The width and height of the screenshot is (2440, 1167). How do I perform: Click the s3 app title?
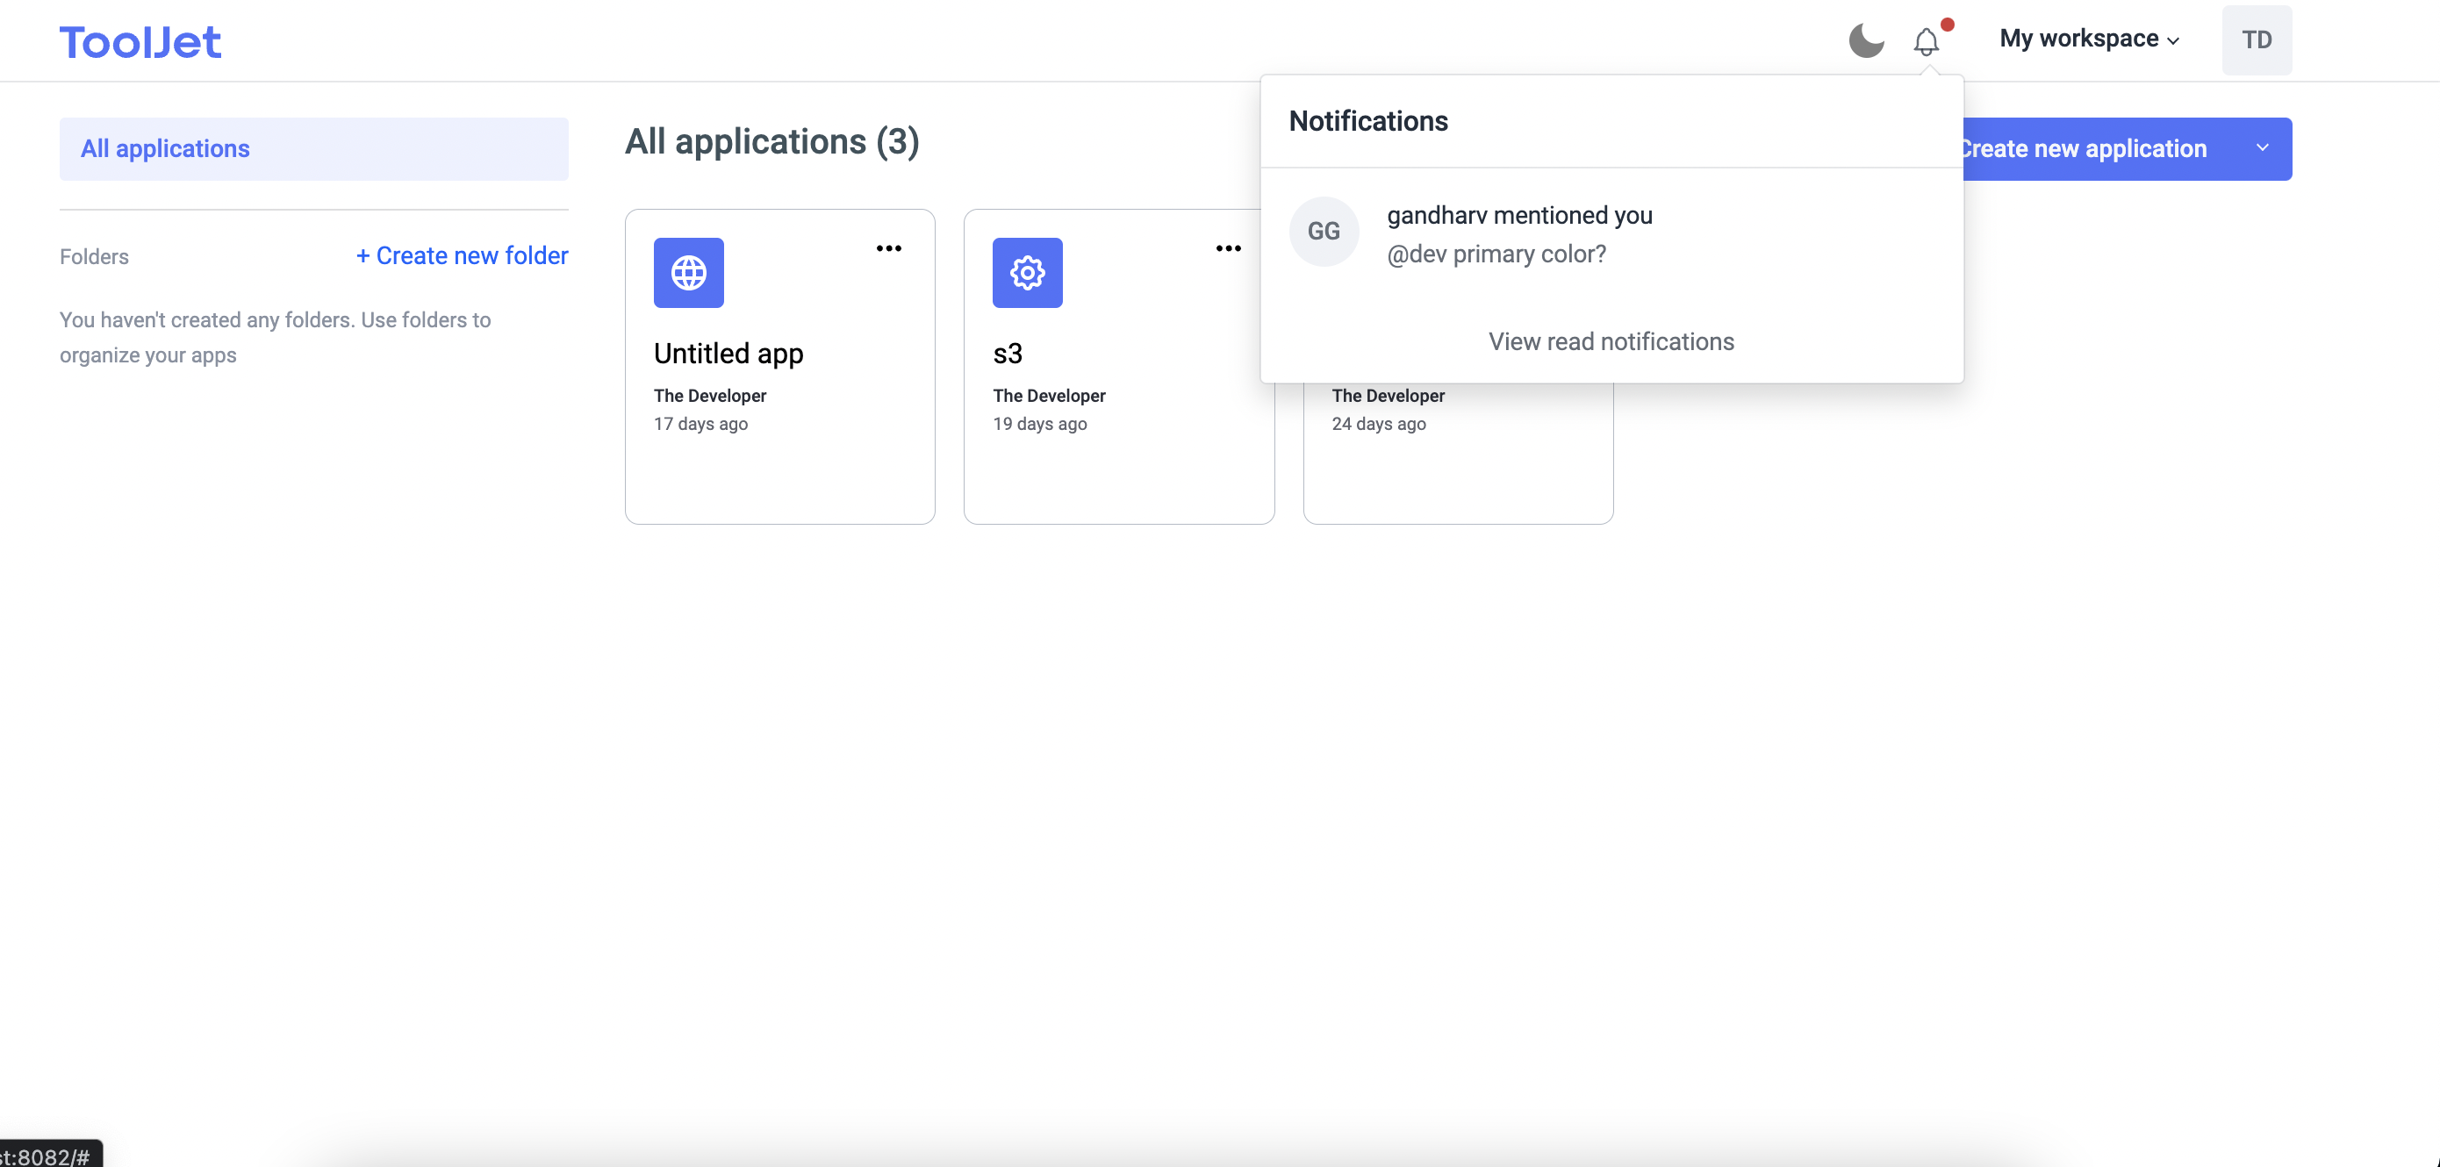[x=1008, y=354]
